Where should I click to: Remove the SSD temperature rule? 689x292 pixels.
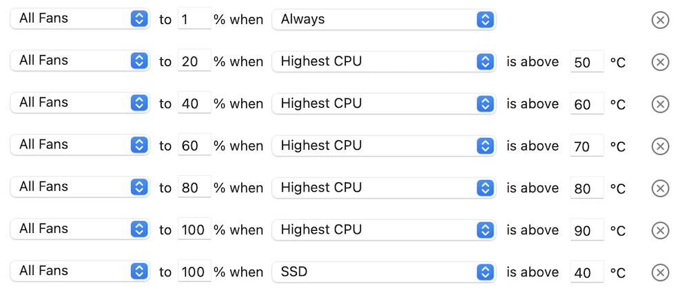660,273
